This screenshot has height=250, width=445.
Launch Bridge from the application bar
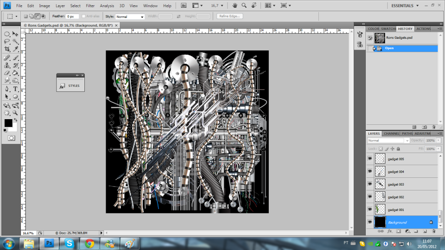[184, 6]
